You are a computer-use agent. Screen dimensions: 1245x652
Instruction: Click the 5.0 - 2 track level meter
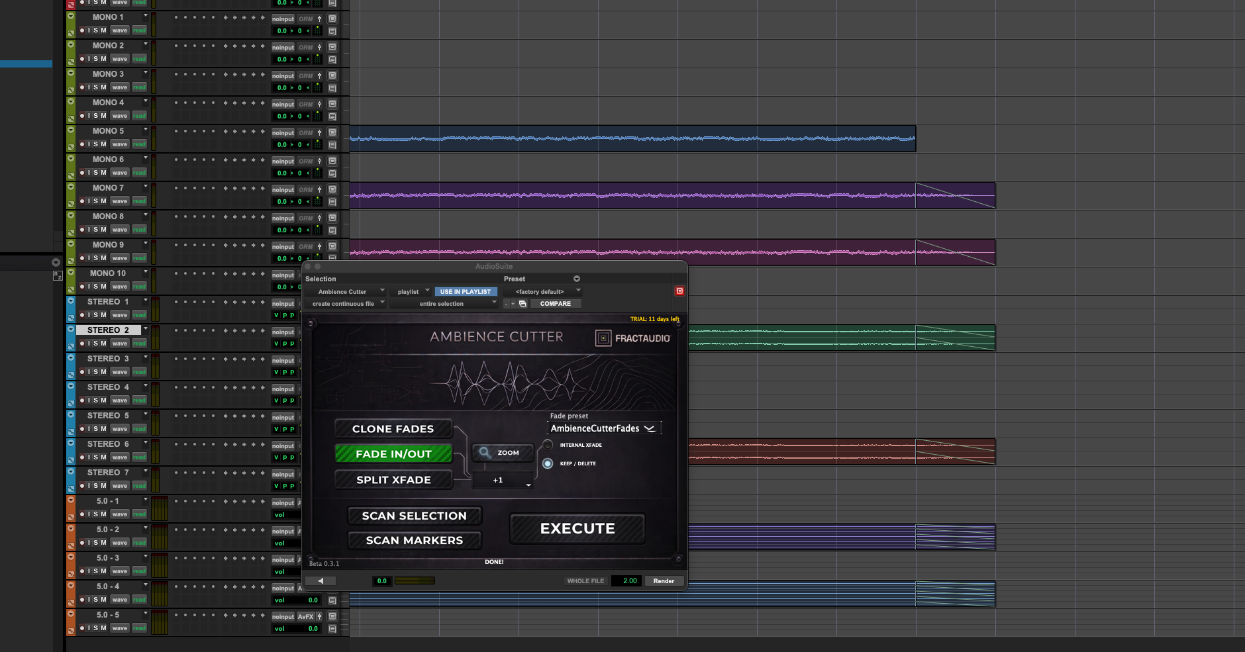coord(160,537)
